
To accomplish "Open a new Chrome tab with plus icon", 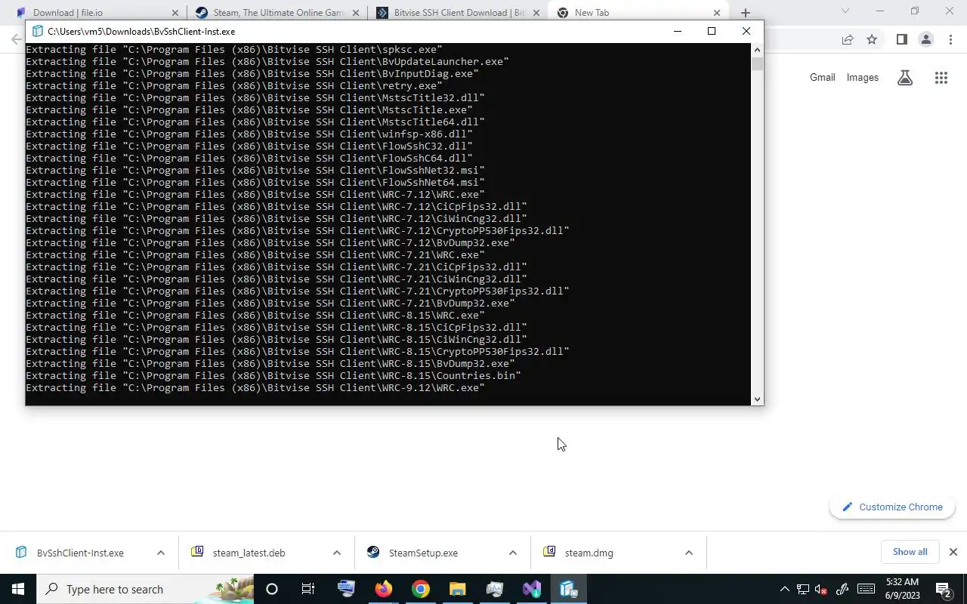I will click(x=745, y=13).
